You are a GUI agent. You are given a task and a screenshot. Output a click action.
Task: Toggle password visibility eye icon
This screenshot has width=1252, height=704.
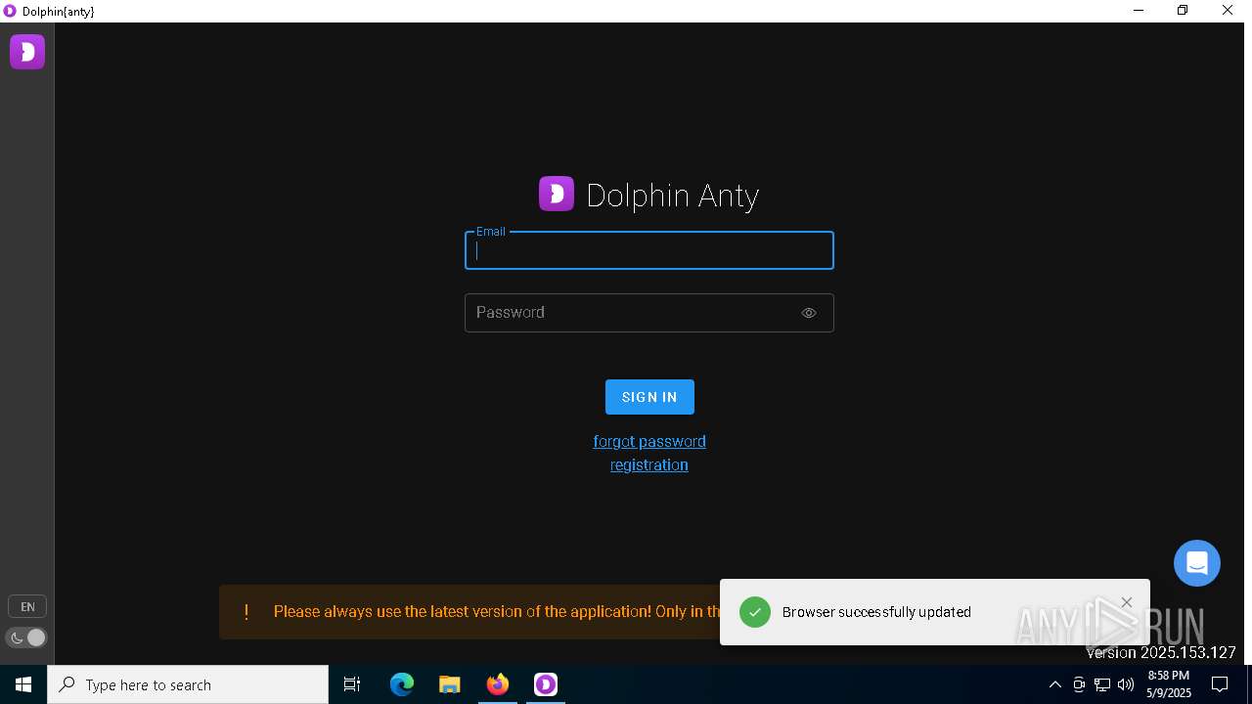click(x=809, y=313)
